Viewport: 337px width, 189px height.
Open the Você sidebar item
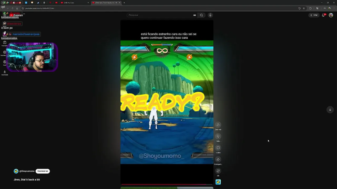[4, 63]
